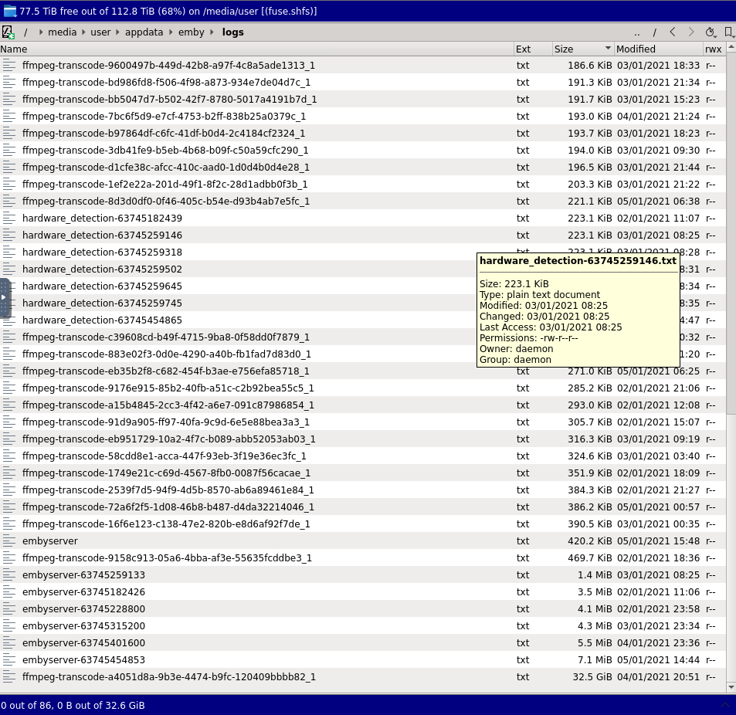
Task: Select file icon of hardware_detection-63745182439
Action: (9, 219)
